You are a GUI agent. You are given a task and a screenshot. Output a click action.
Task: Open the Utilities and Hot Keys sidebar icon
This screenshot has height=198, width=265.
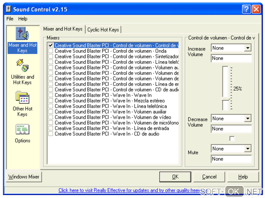click(23, 72)
